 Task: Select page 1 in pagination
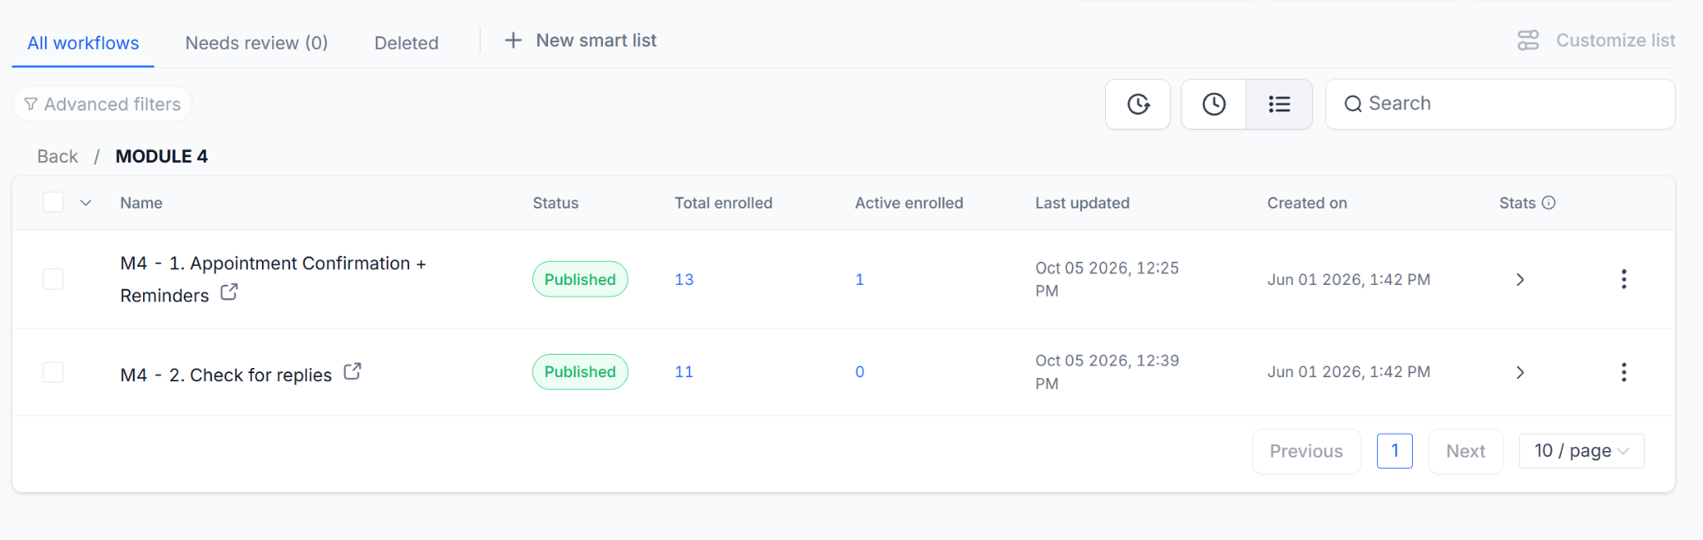(x=1394, y=451)
